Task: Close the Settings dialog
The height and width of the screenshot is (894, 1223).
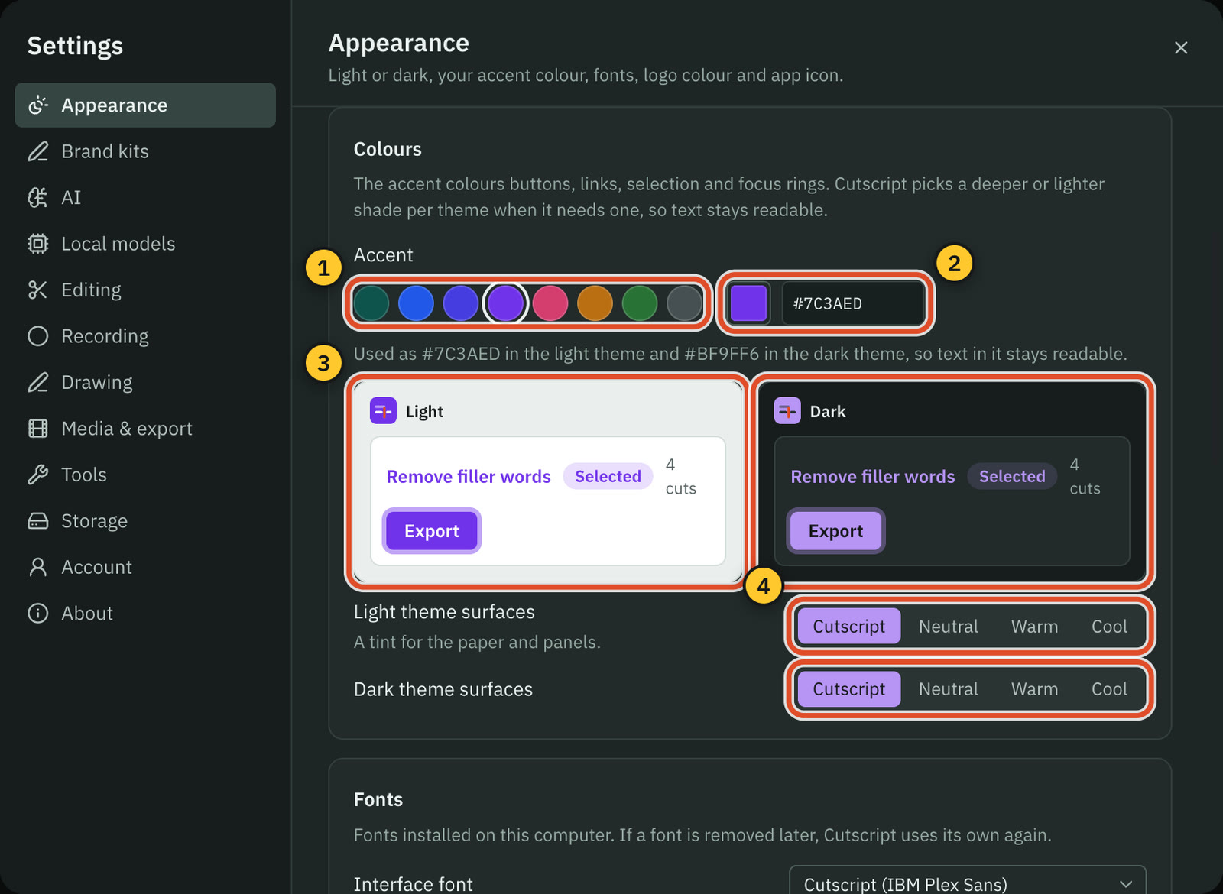Action: point(1181,47)
